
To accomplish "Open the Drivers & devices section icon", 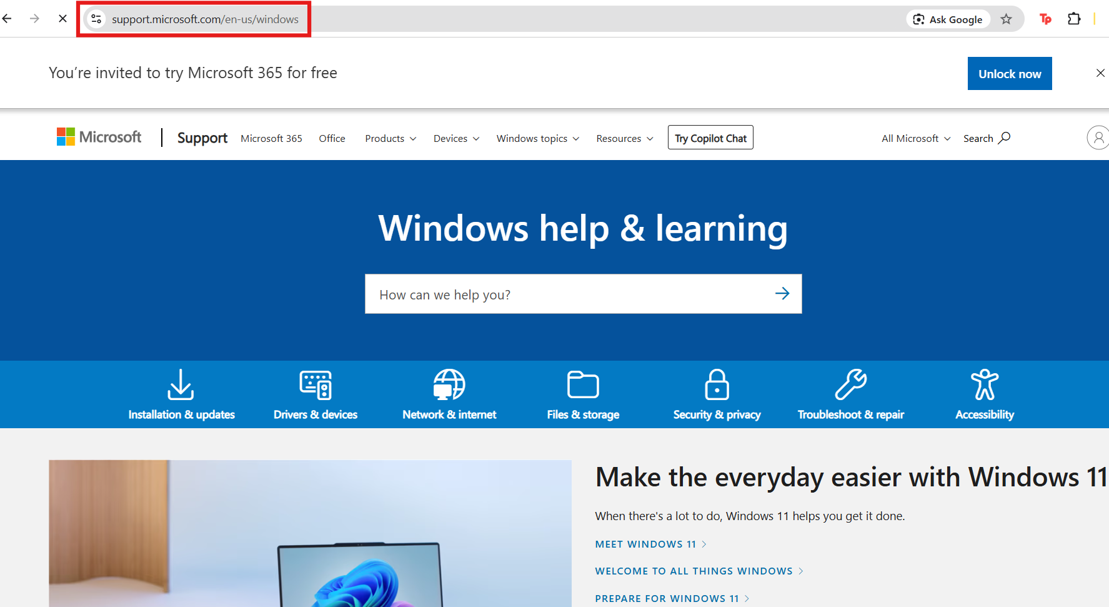I will click(316, 385).
